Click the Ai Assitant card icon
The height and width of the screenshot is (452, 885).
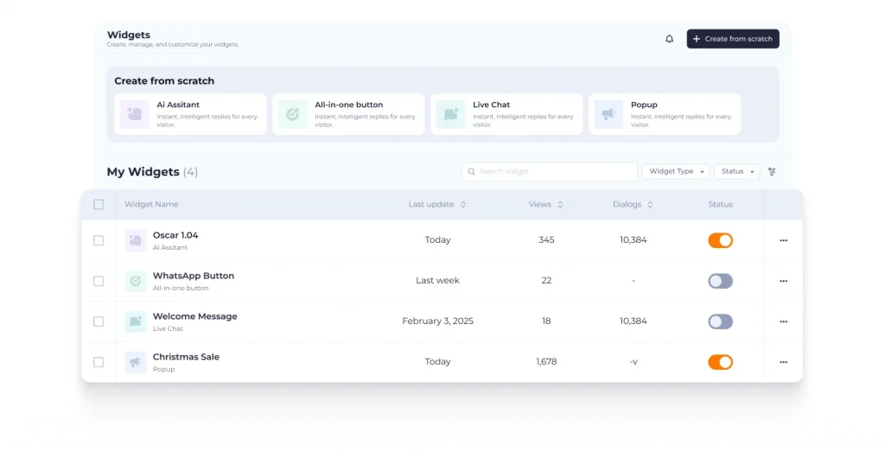[135, 114]
